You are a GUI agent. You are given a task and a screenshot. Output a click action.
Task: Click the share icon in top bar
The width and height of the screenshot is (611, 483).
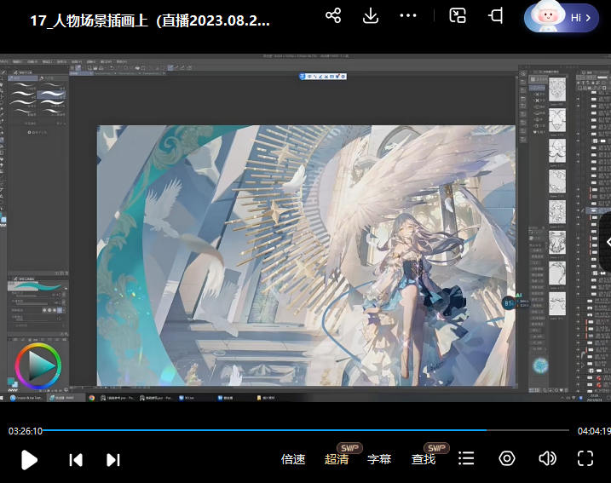[333, 16]
